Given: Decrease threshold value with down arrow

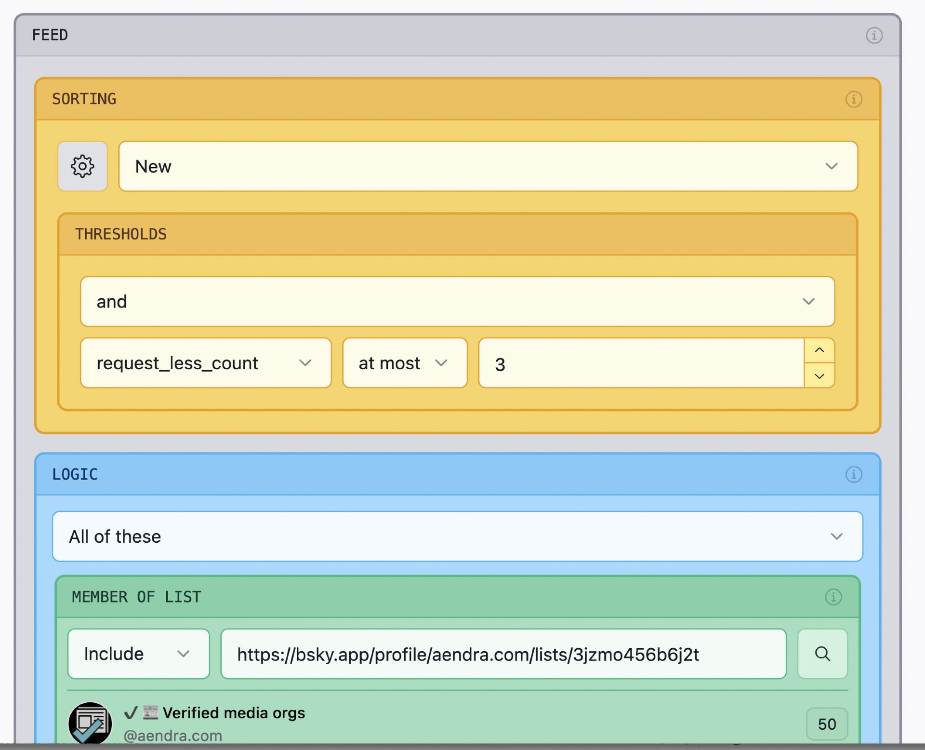Looking at the screenshot, I should [819, 376].
